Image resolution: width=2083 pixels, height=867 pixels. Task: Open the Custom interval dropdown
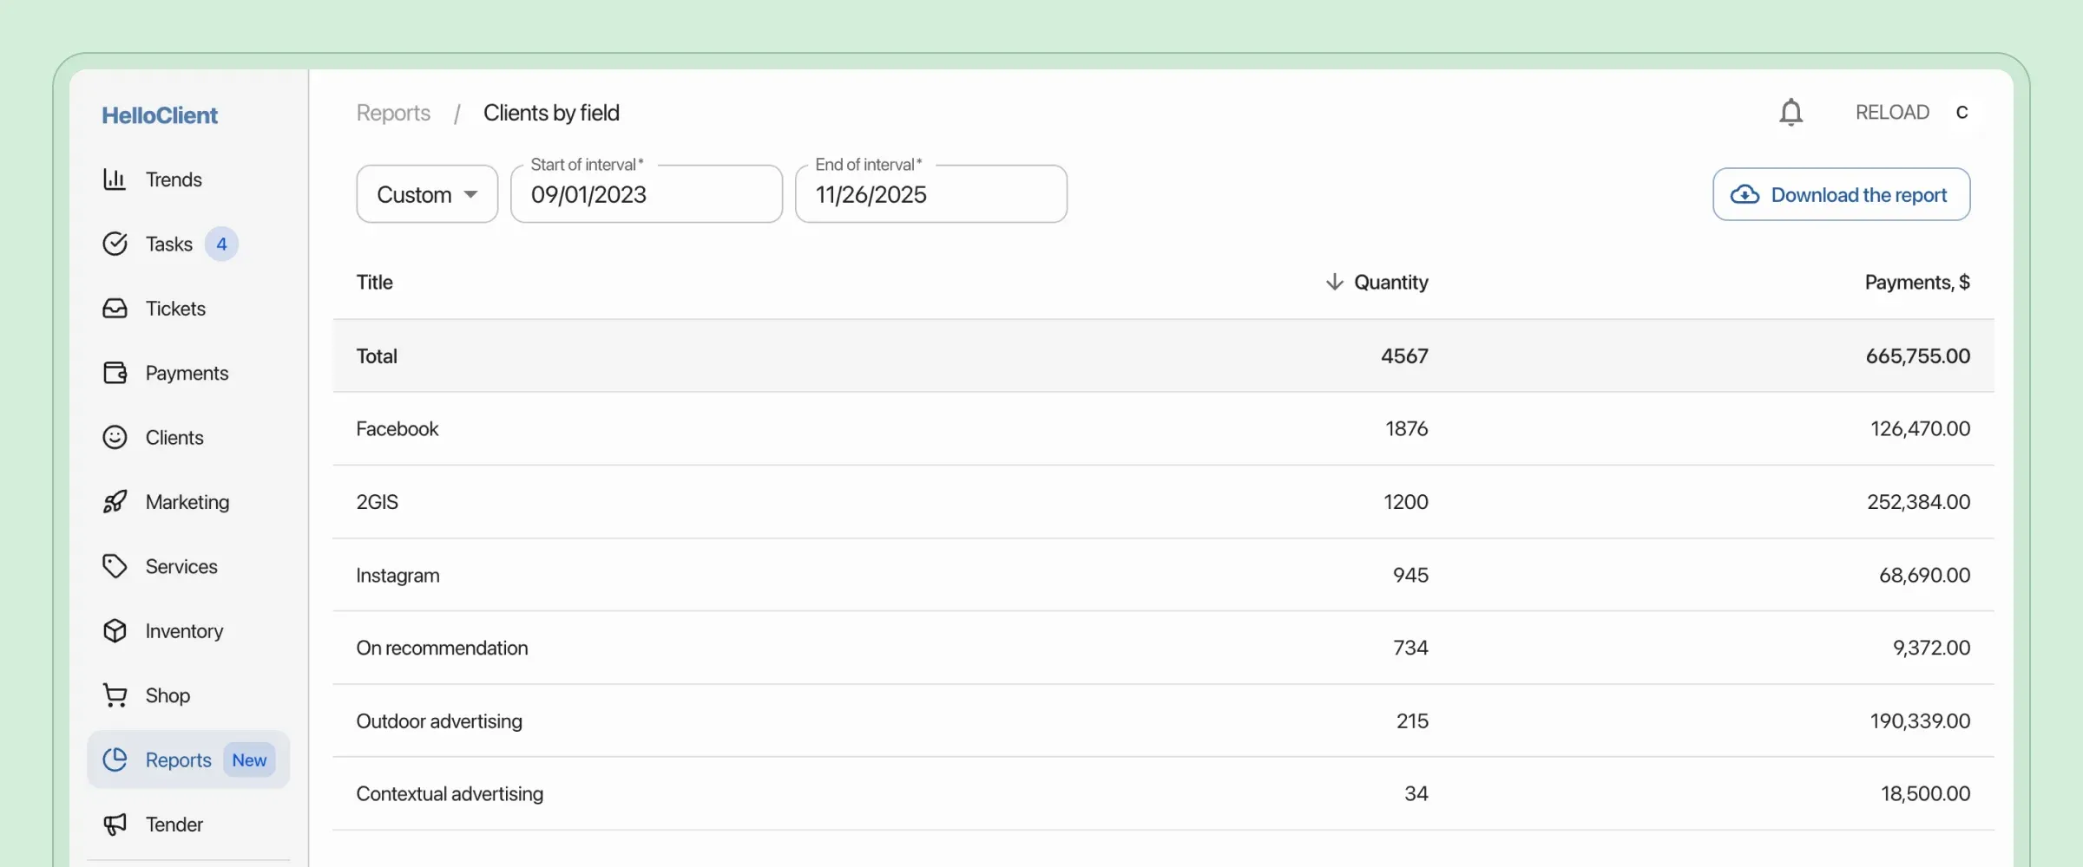(426, 193)
